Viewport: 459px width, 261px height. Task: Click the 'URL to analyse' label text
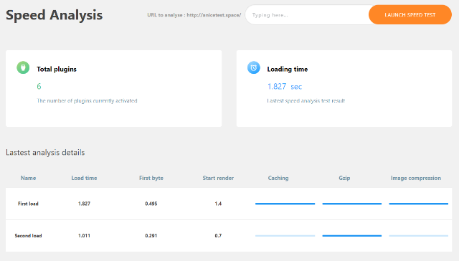[x=194, y=15]
